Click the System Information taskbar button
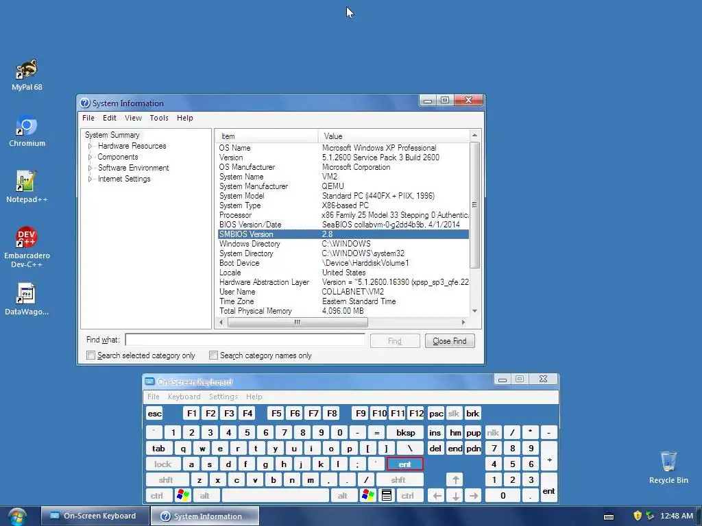This screenshot has height=526, width=702. tap(205, 516)
